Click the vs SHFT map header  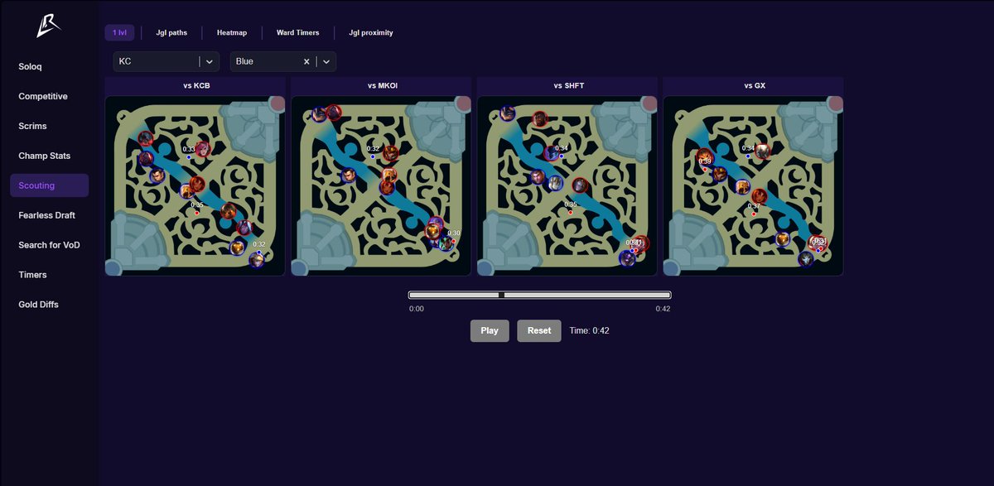pos(567,85)
